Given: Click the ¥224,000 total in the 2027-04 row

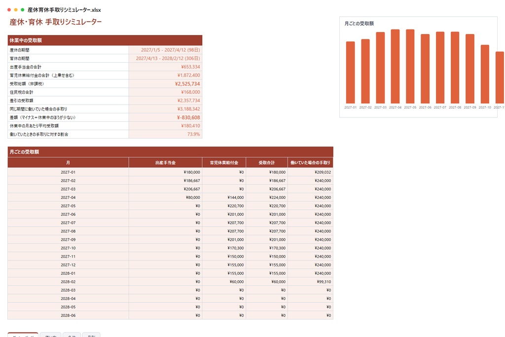Looking at the screenshot, I should click(x=267, y=197).
